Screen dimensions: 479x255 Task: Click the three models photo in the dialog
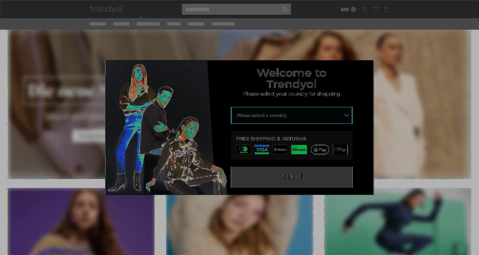coord(167,127)
